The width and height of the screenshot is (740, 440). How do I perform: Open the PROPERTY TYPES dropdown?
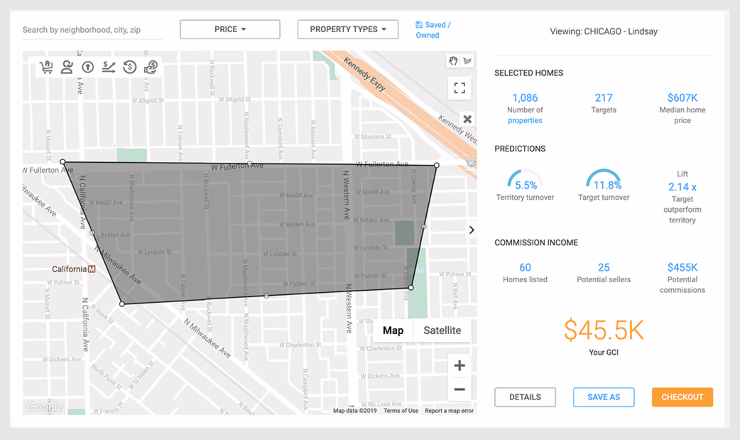coord(348,29)
